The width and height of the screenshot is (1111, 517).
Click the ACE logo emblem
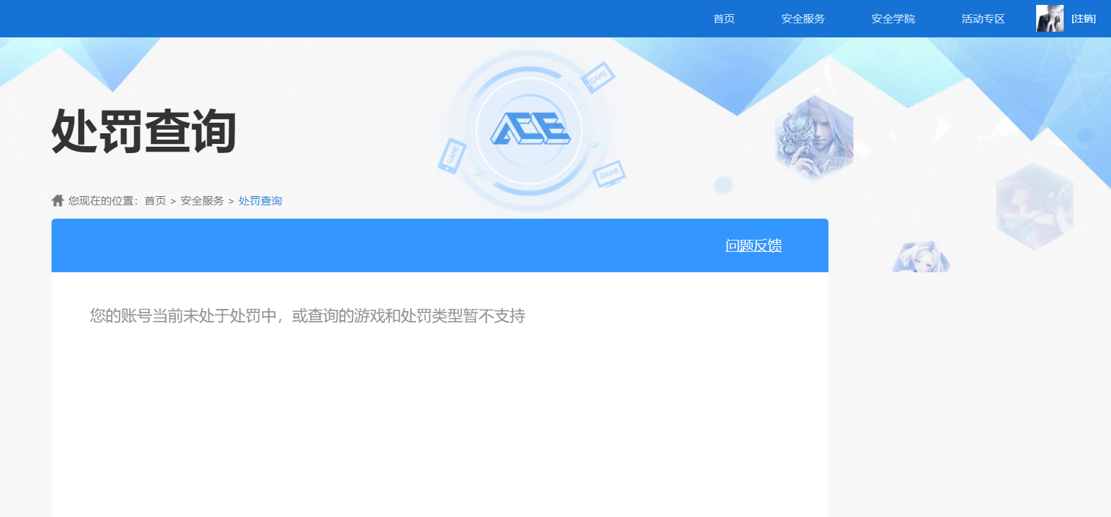530,130
